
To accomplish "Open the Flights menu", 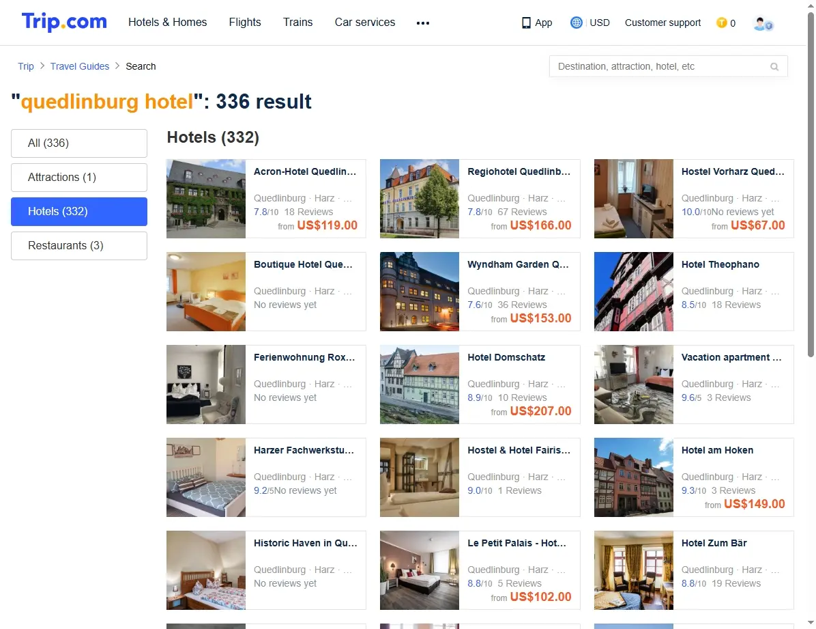I will coord(245,22).
